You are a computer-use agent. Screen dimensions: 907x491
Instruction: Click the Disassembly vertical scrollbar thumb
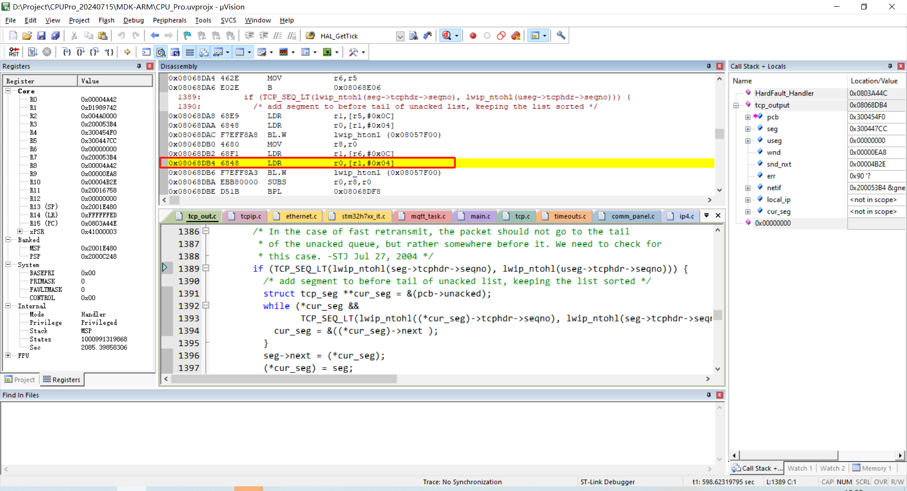(719, 134)
